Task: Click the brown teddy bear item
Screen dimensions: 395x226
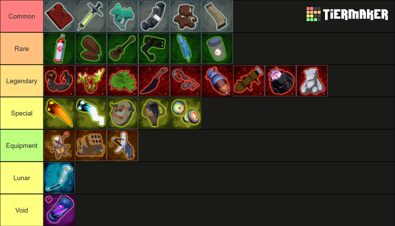Action: pos(186,16)
